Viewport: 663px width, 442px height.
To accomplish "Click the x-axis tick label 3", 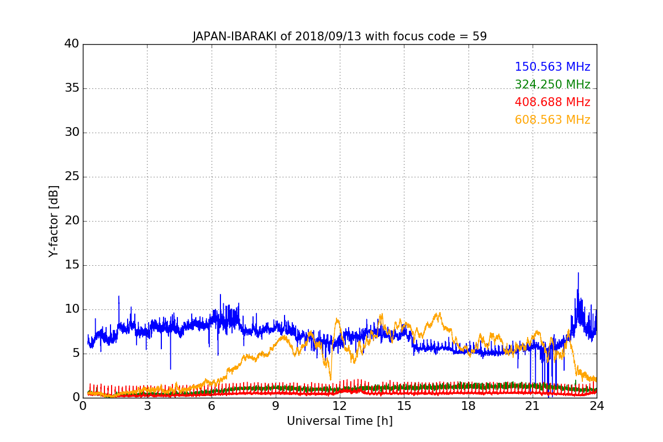I will 147,406.
